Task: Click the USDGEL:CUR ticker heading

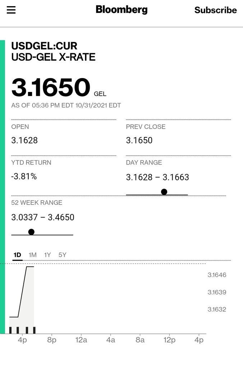Action: pos(44,46)
